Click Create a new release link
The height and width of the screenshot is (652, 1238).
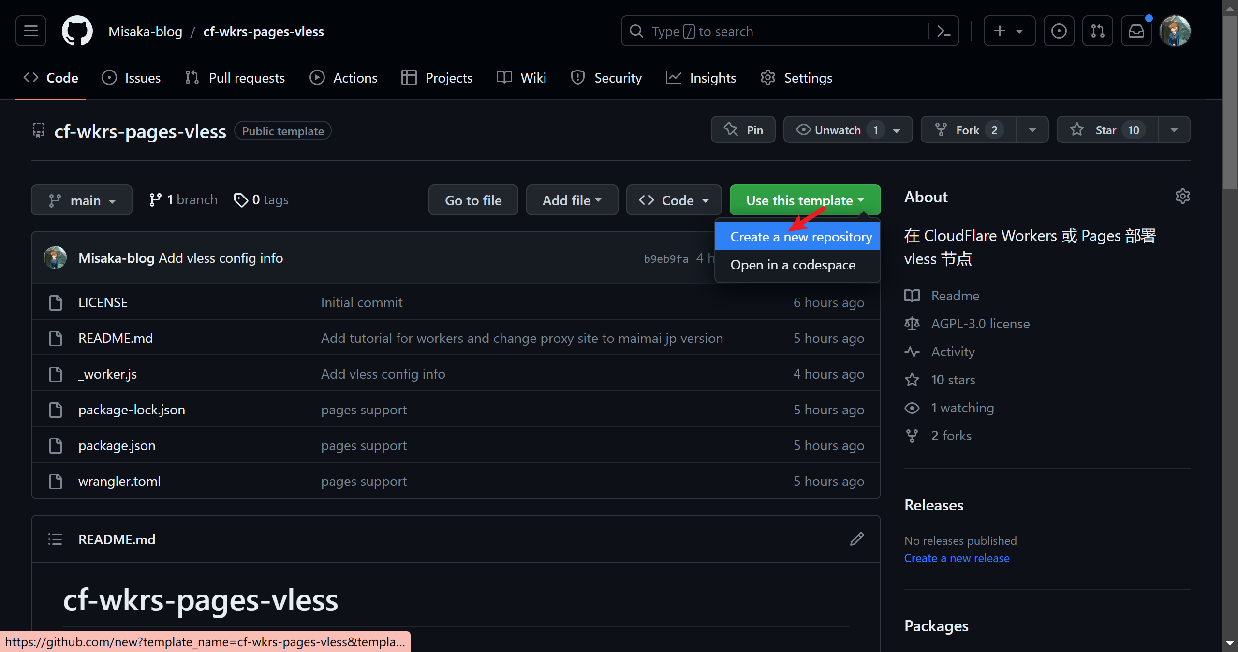pyautogui.click(x=957, y=558)
